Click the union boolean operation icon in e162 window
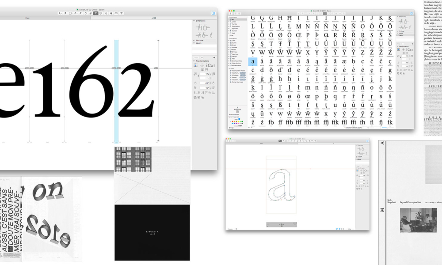This screenshot has width=442, height=265. [195, 98]
